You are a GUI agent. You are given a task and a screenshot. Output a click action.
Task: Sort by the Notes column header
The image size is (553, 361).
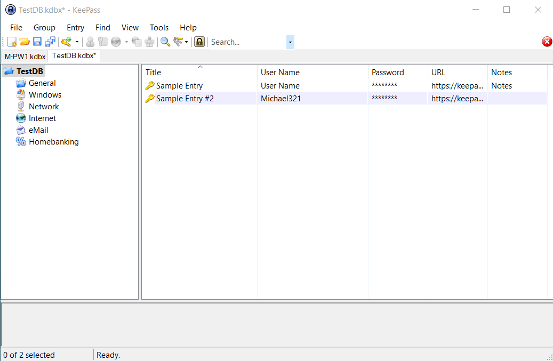coord(517,73)
